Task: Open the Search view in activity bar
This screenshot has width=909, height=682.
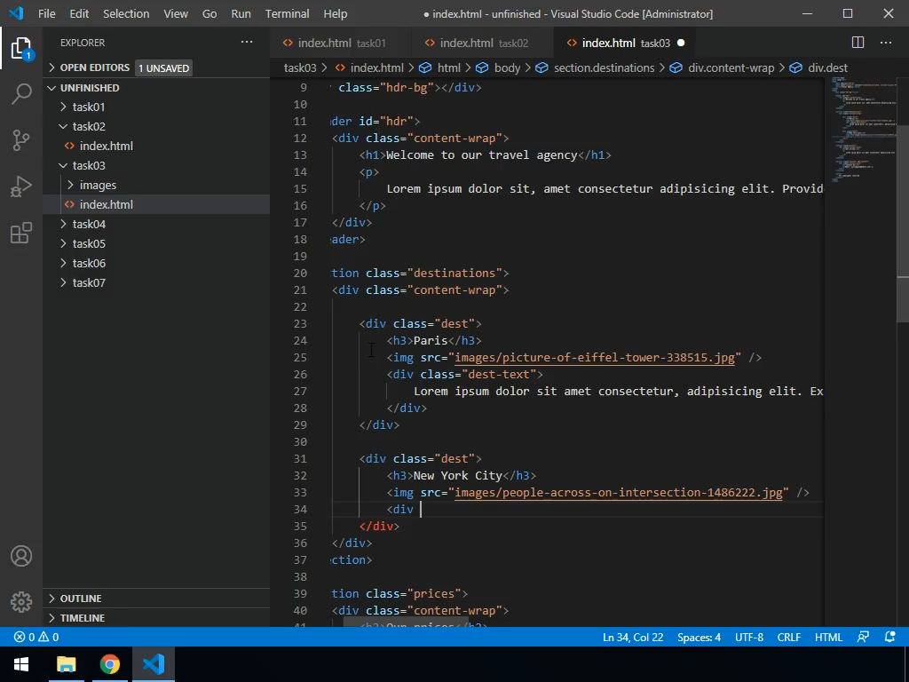Action: (21, 94)
